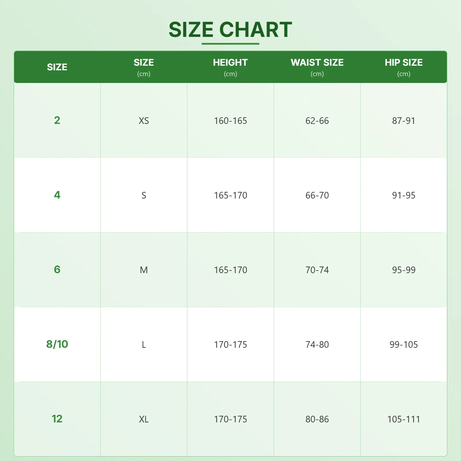The height and width of the screenshot is (461, 461).
Task: Click the 99-105 hip cell
Action: [x=404, y=344]
